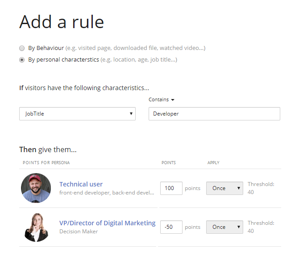Click the Technical user avatar photo
This screenshot has height=269, width=299.
pos(36,188)
